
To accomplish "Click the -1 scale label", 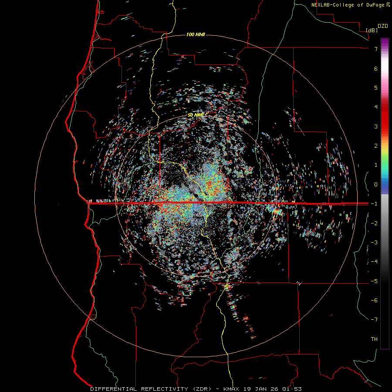I will [374, 204].
